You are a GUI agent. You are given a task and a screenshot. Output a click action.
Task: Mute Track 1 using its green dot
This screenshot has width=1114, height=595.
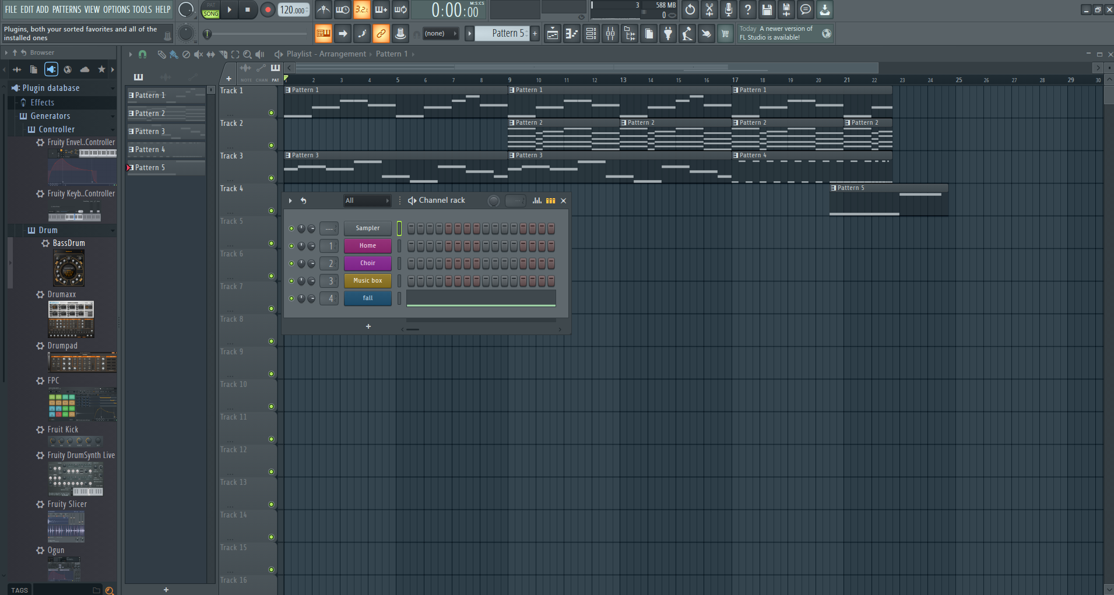click(271, 113)
